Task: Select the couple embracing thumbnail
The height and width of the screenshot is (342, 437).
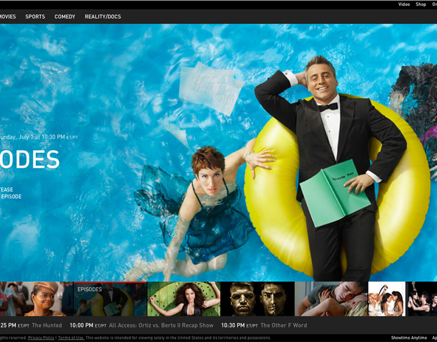Action: click(x=332, y=299)
